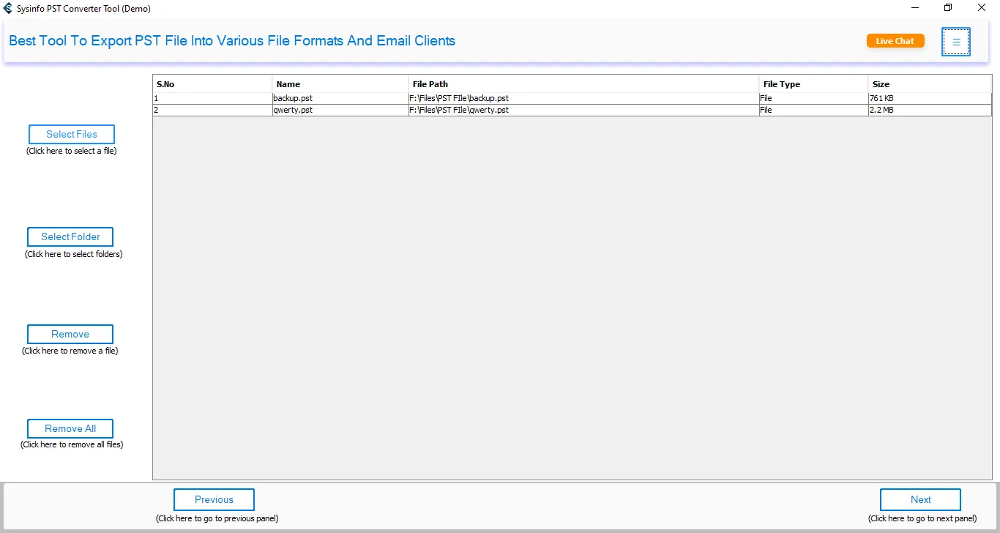Click the Sysinfo app logo in title bar
Image resolution: width=1000 pixels, height=533 pixels.
(8, 8)
